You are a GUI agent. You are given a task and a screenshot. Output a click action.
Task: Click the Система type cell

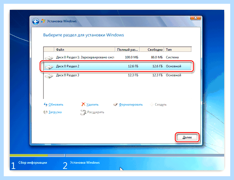[x=172, y=57]
